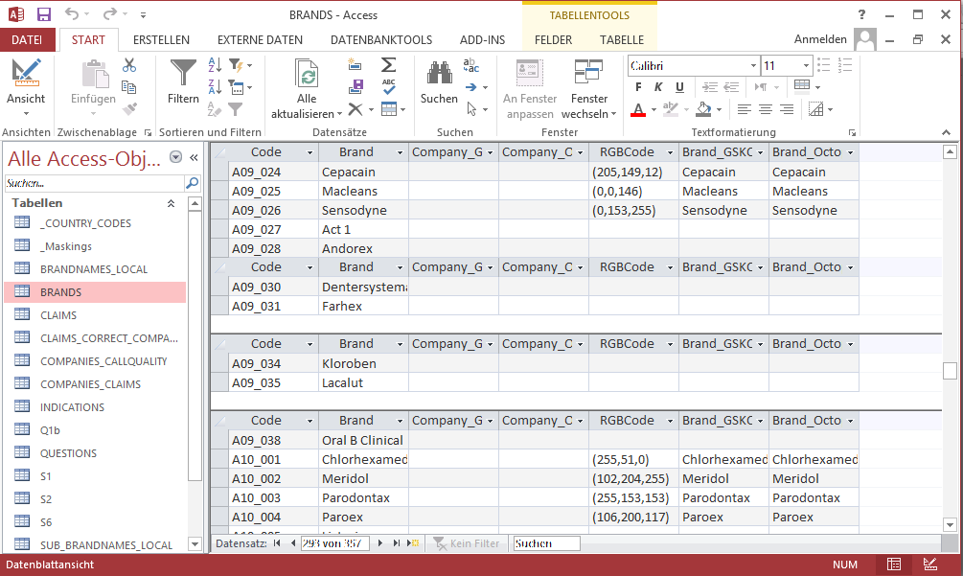
Task: Save the record via Datensätze save icon
Action: click(x=355, y=86)
